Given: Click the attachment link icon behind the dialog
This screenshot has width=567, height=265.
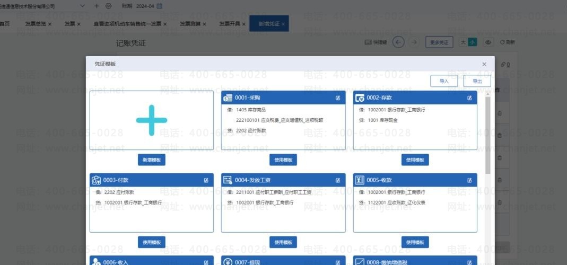Looking at the screenshot, I should pos(503,65).
